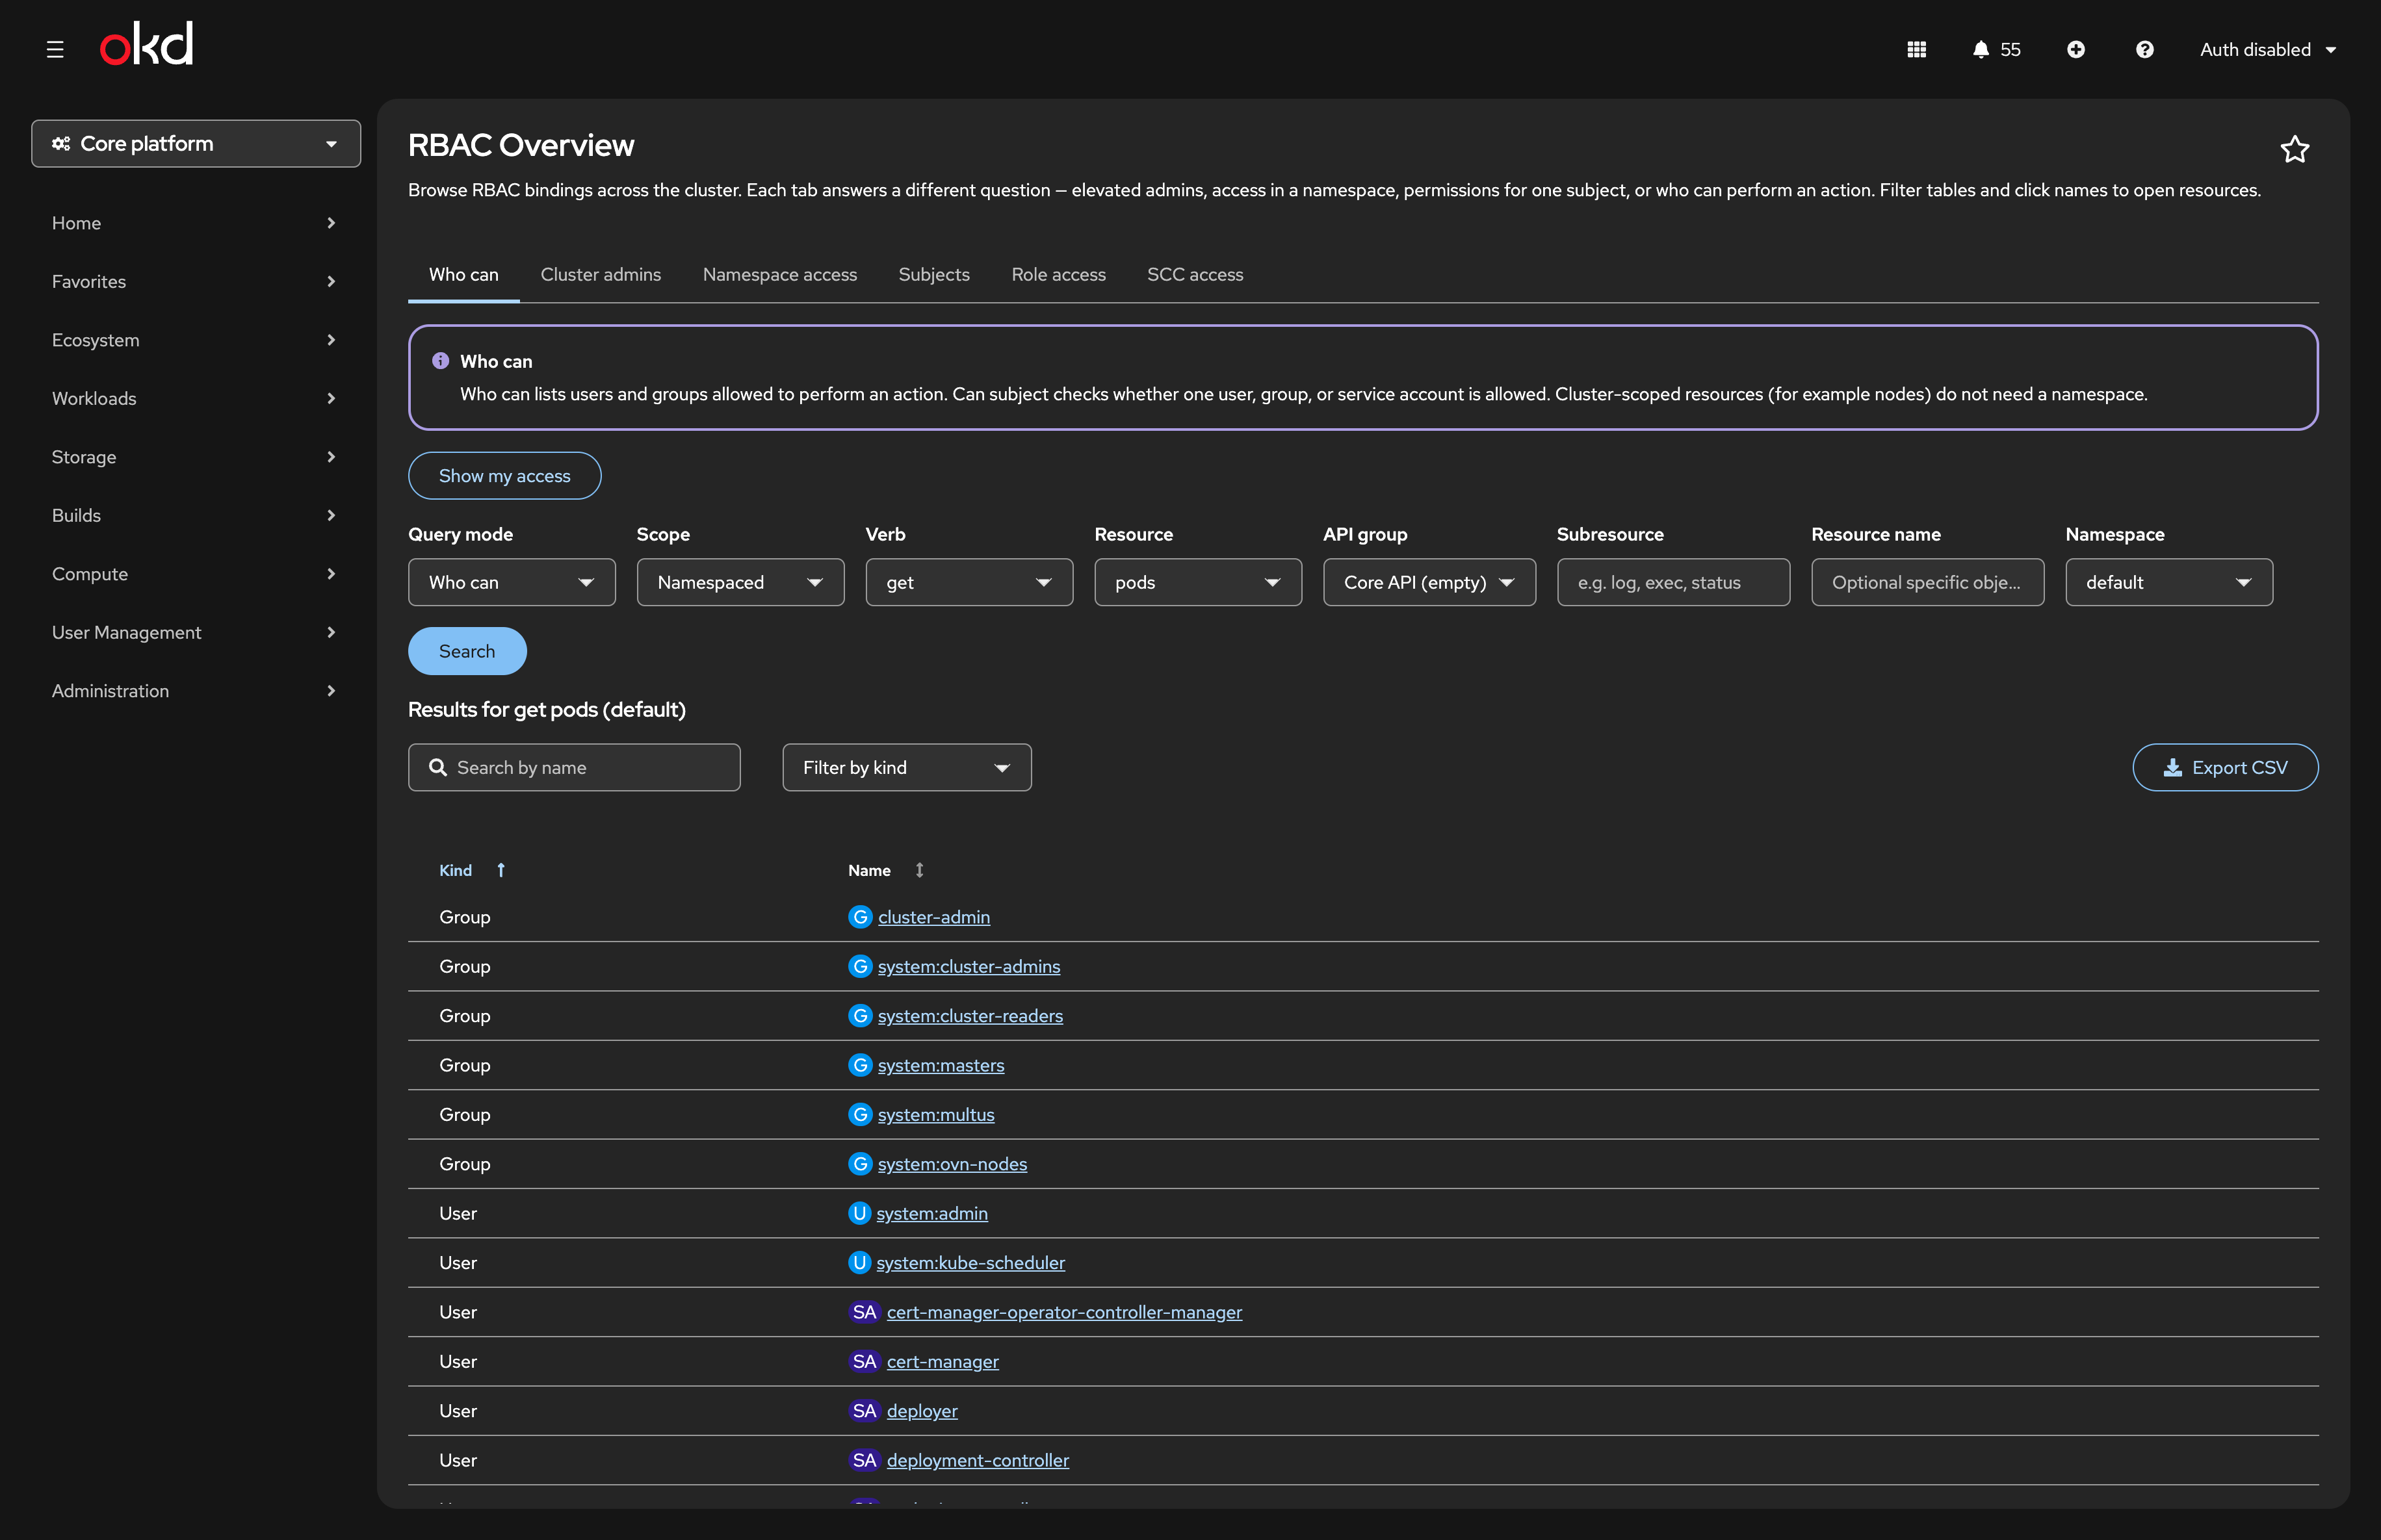Viewport: 2381px width, 1540px height.
Task: Select the Who can tab
Action: [x=463, y=274]
